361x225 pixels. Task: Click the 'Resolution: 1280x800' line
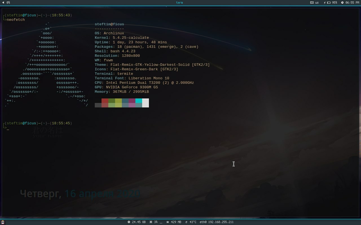tap(117, 56)
